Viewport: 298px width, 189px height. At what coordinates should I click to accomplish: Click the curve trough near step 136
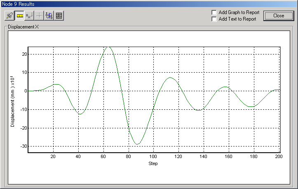[x=199, y=110]
